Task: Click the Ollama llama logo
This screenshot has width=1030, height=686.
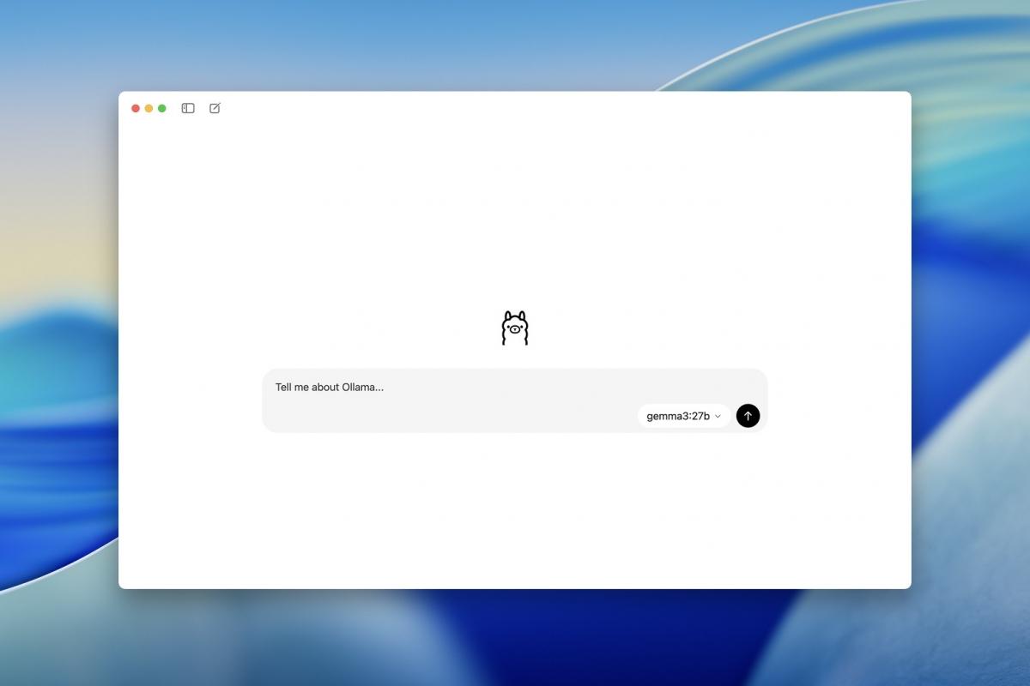Action: coord(515,327)
